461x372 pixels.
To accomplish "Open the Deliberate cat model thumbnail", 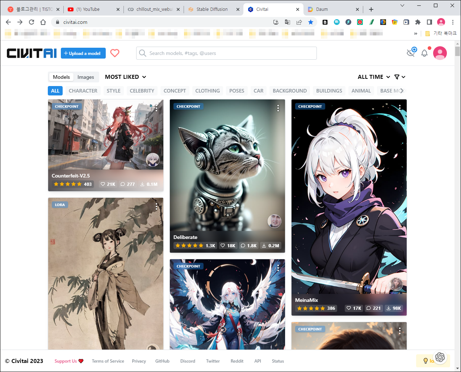I will 227,165.
